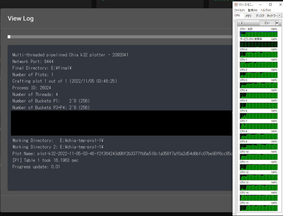The image size is (283, 216).
Task: Click the CPU 14 usage graph
Action: (258, 198)
